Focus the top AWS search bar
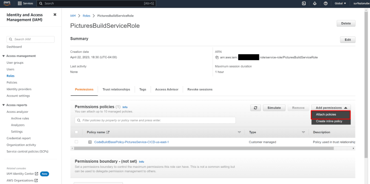The height and width of the screenshot is (184, 370). point(97,4)
